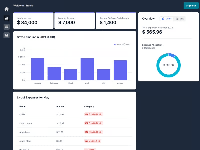Click the dark blue donut chart segment
Viewport: 200px width, 150px height.
[x=172, y=55]
